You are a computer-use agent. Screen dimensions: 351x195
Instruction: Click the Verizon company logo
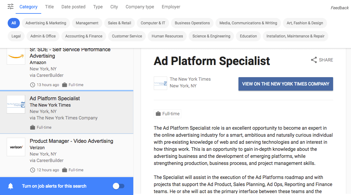click(16, 147)
